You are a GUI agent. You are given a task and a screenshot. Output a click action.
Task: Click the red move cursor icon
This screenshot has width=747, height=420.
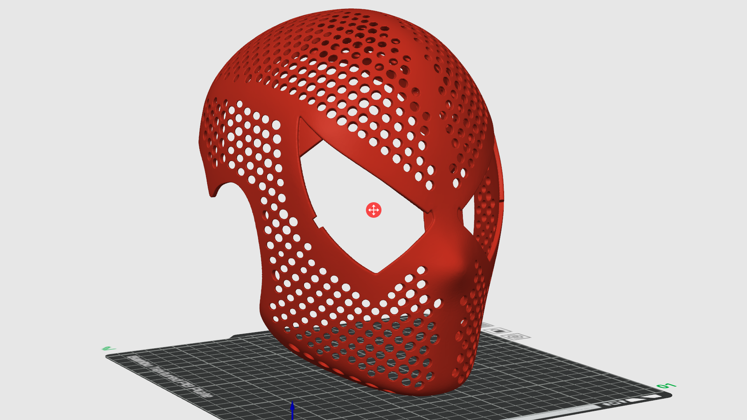click(x=373, y=210)
